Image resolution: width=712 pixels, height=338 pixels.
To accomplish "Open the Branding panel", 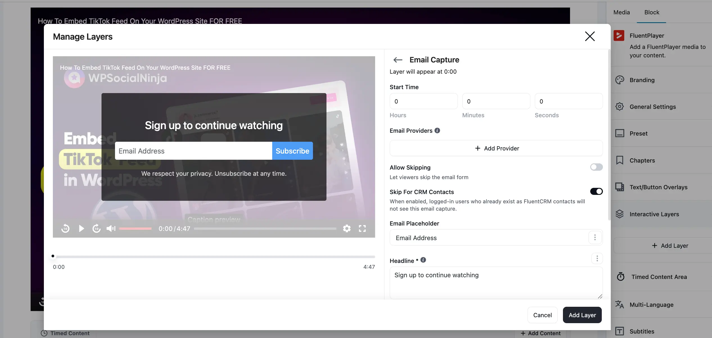I will (661, 80).
